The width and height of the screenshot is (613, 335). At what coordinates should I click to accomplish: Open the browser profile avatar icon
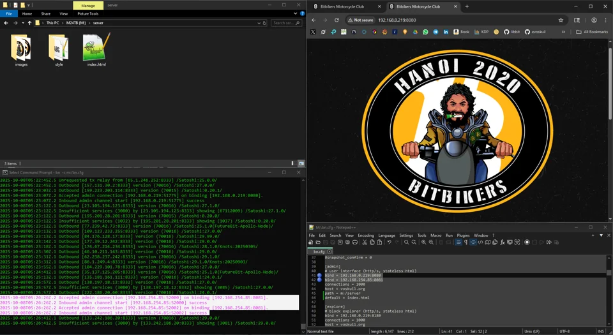coord(594,20)
